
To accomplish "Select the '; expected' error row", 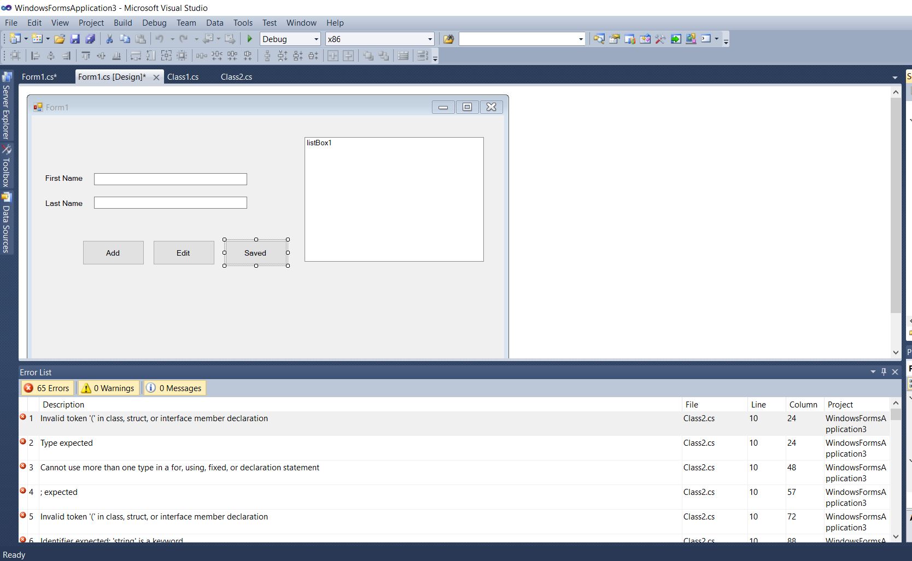I will [x=454, y=497].
